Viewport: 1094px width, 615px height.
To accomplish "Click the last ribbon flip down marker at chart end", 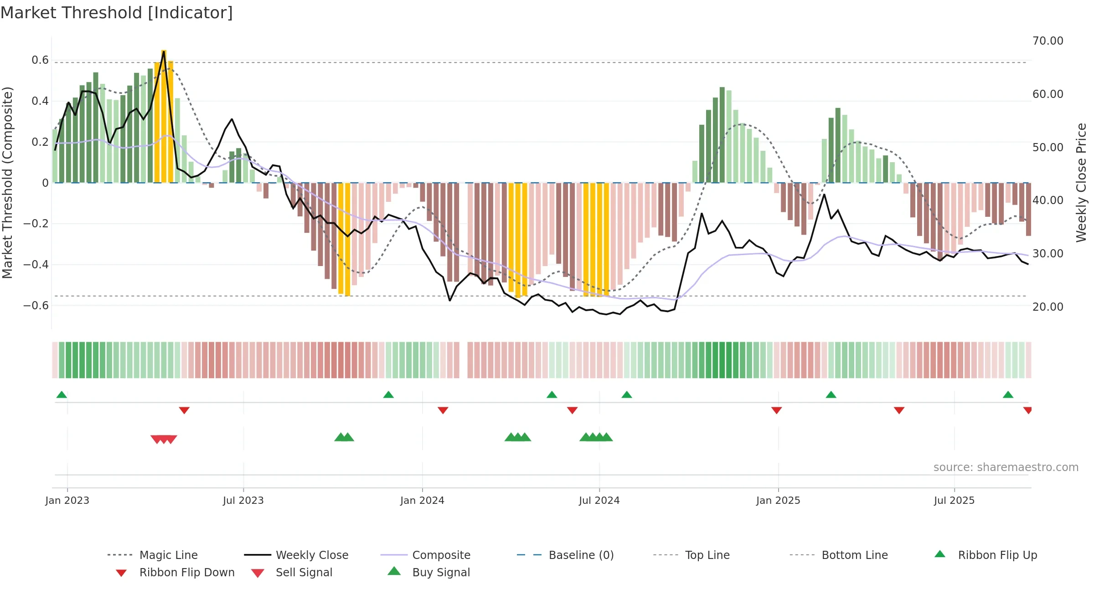I will (1027, 410).
